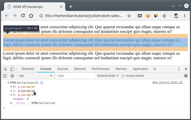Open the top context selector dropdown

click(x=36, y=76)
